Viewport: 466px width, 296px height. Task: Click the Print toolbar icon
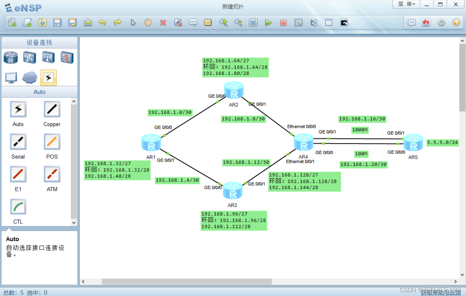tap(88, 22)
